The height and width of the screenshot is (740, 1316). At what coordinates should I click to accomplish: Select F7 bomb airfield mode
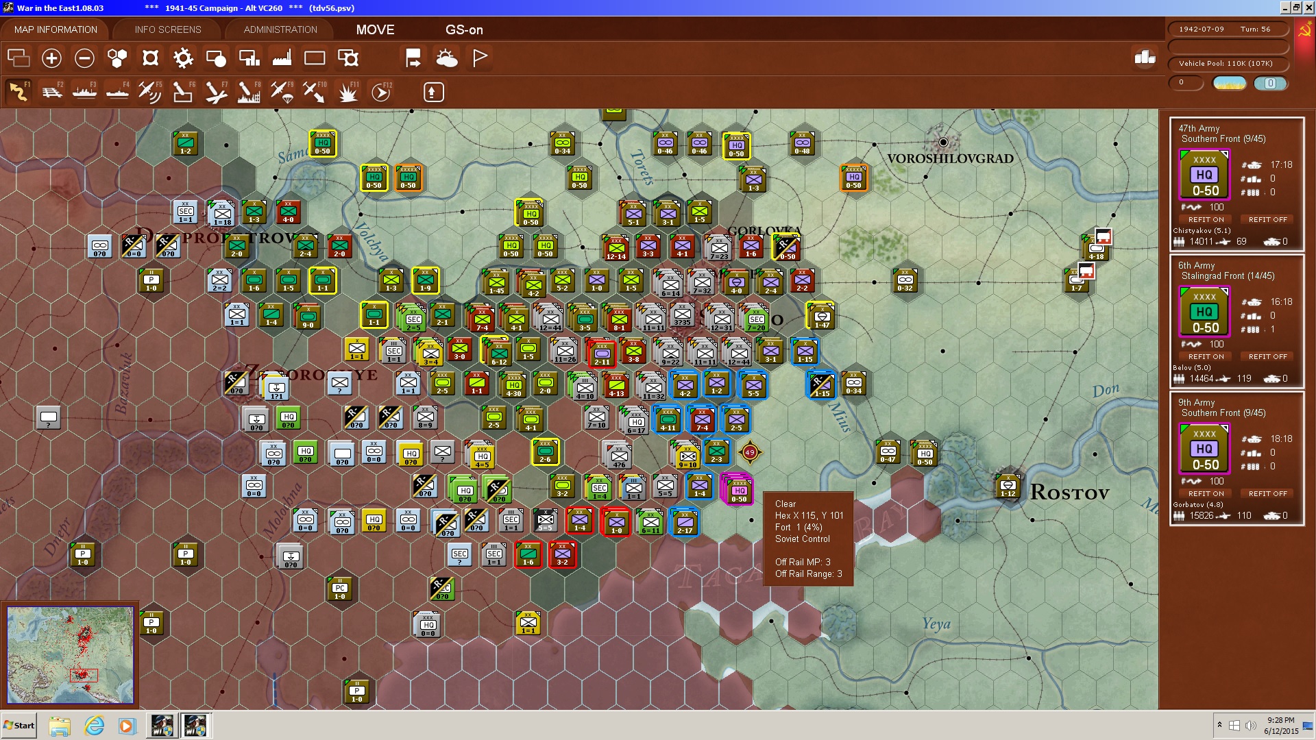[216, 91]
